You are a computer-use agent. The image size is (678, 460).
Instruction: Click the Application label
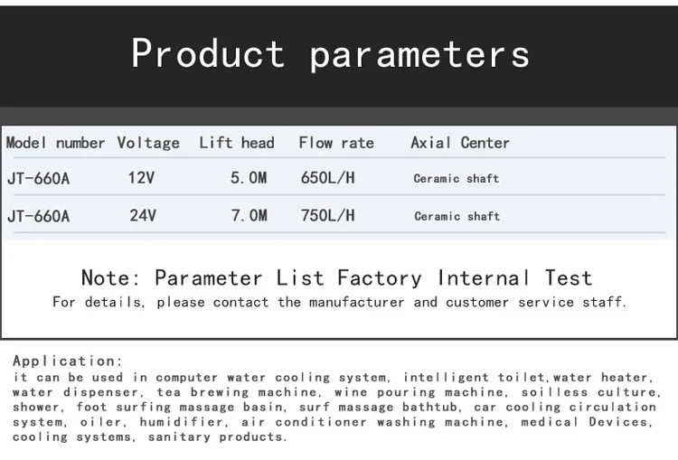67,361
